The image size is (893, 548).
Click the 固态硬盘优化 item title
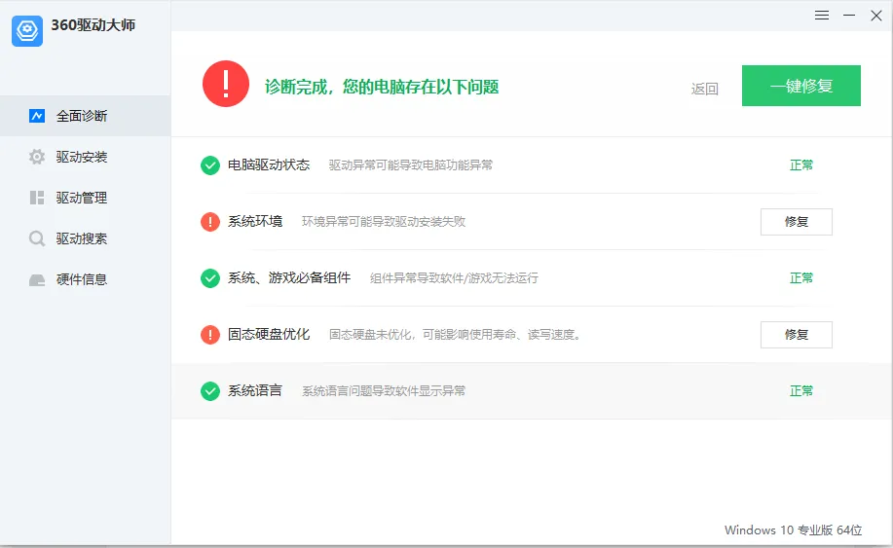[269, 334]
